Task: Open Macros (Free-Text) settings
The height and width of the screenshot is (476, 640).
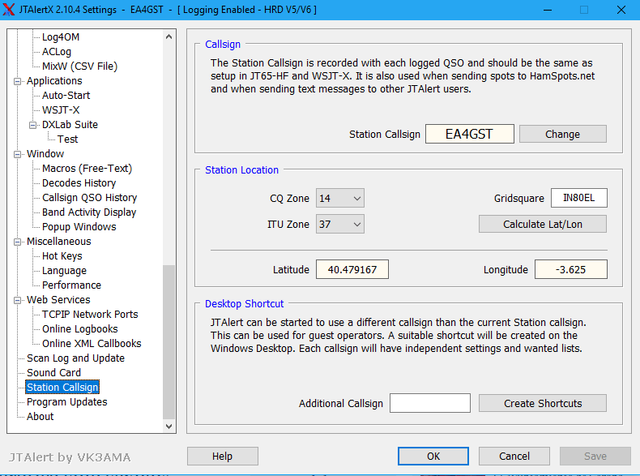Action: (87, 169)
